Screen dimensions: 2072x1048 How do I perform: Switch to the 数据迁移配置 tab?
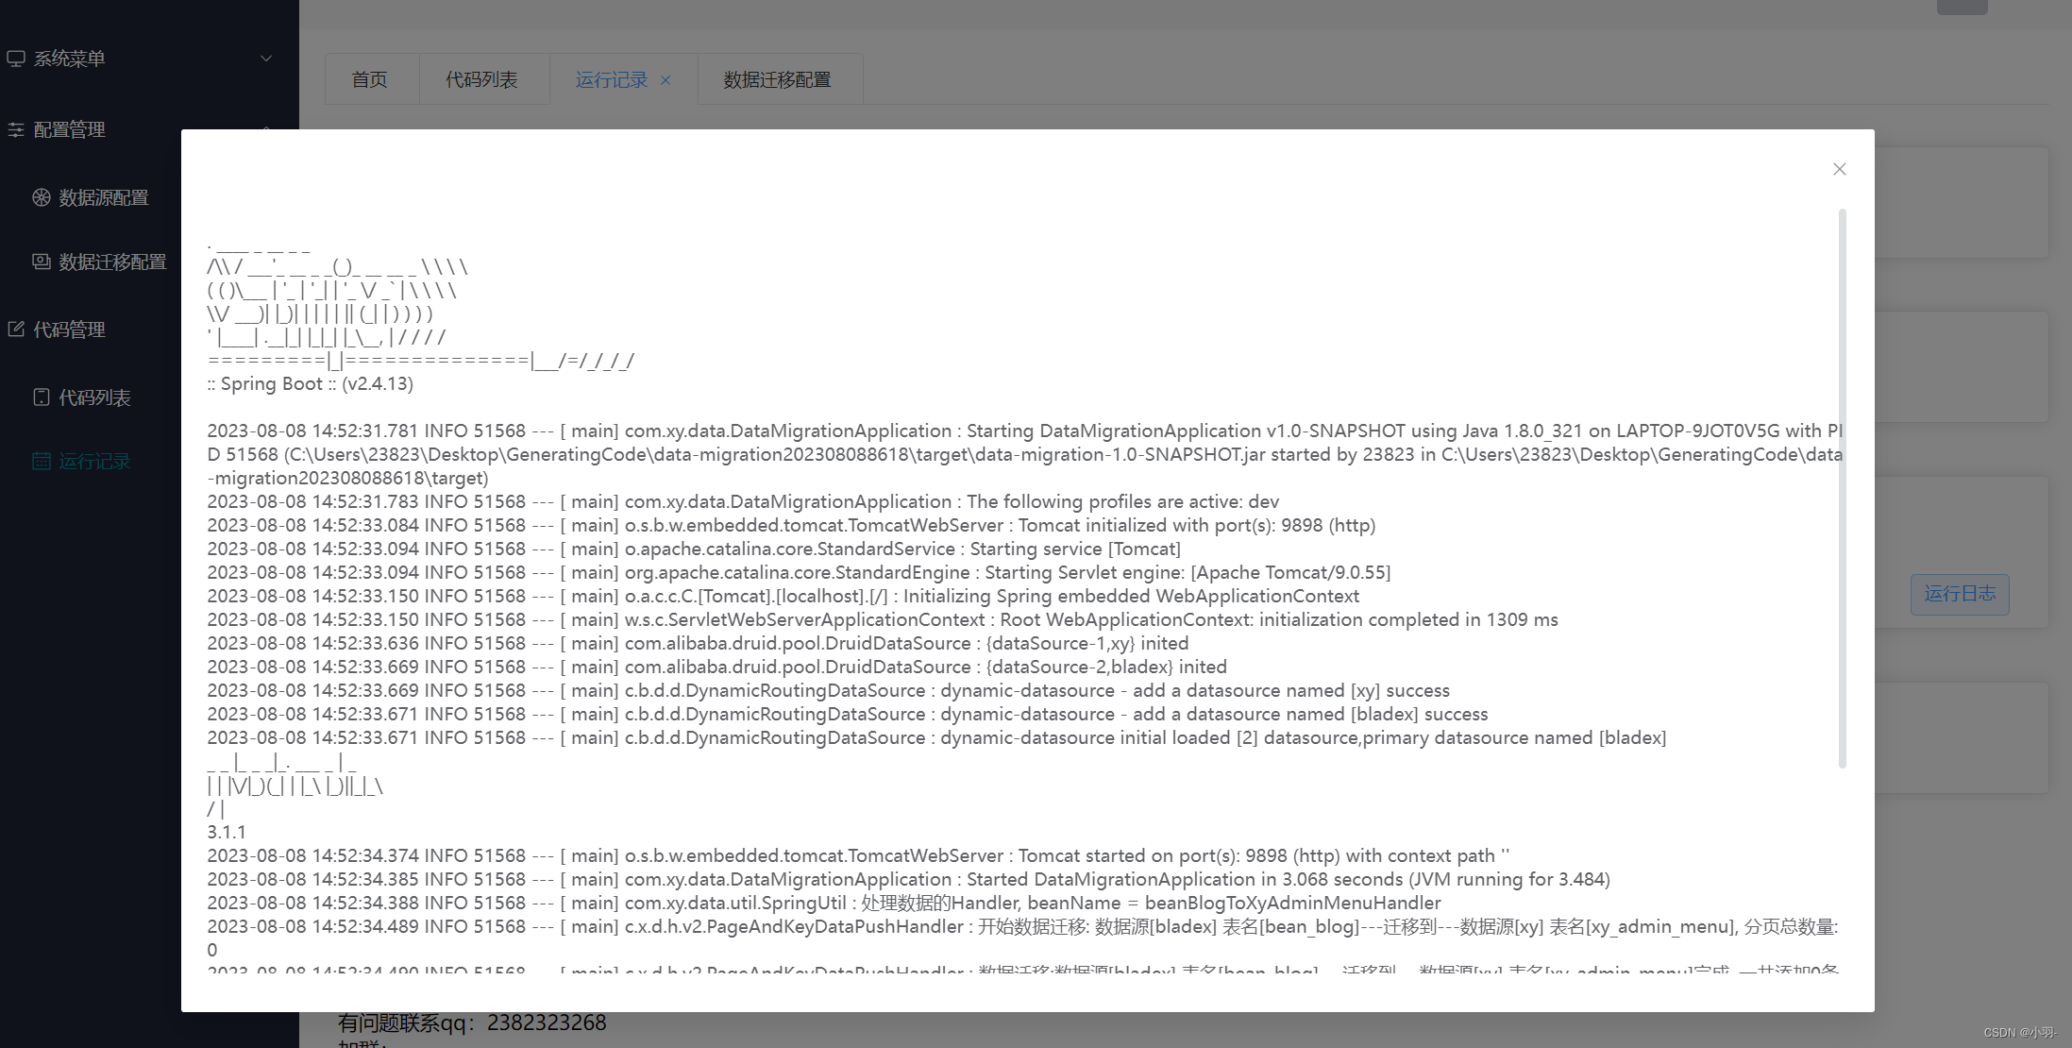(x=777, y=80)
